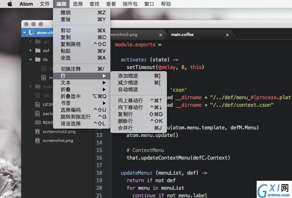
Task: Select 添加缩进 in the line submenu
Action: click(x=138, y=76)
